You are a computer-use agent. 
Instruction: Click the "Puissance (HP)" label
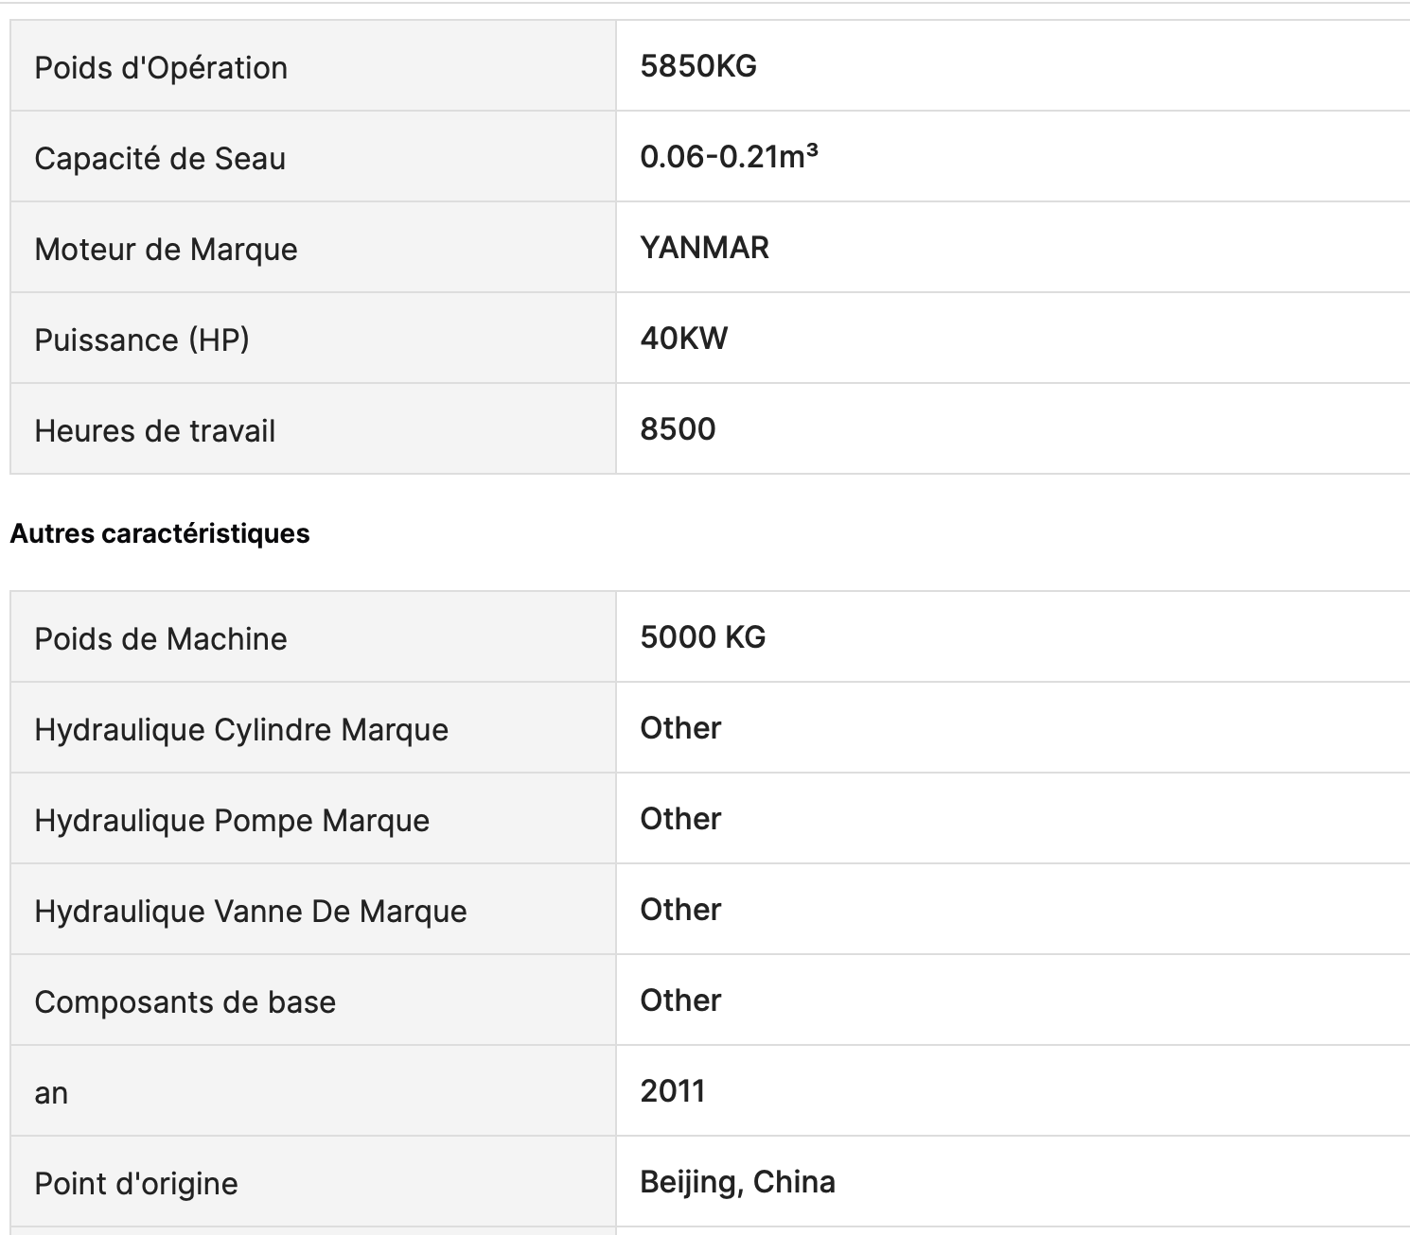point(142,340)
